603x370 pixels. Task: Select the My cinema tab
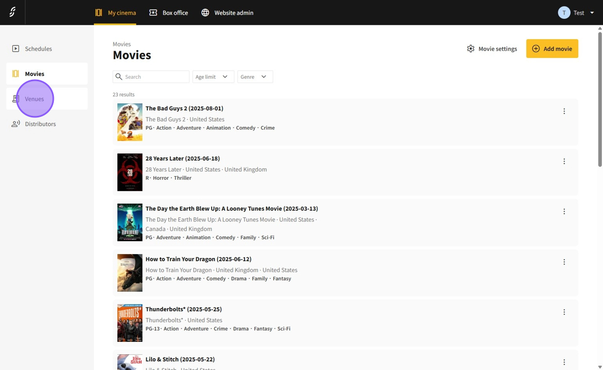[115, 12]
